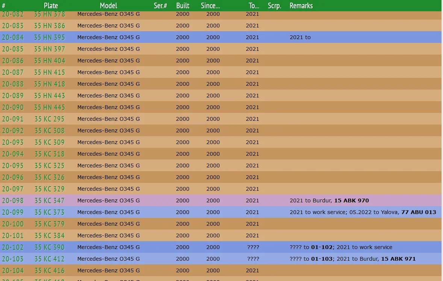Sort table by Built column
The image size is (443, 281).
click(x=183, y=6)
